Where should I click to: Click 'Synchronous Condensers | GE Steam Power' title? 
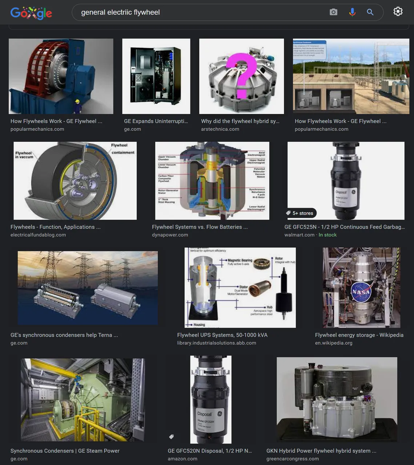click(x=65, y=451)
